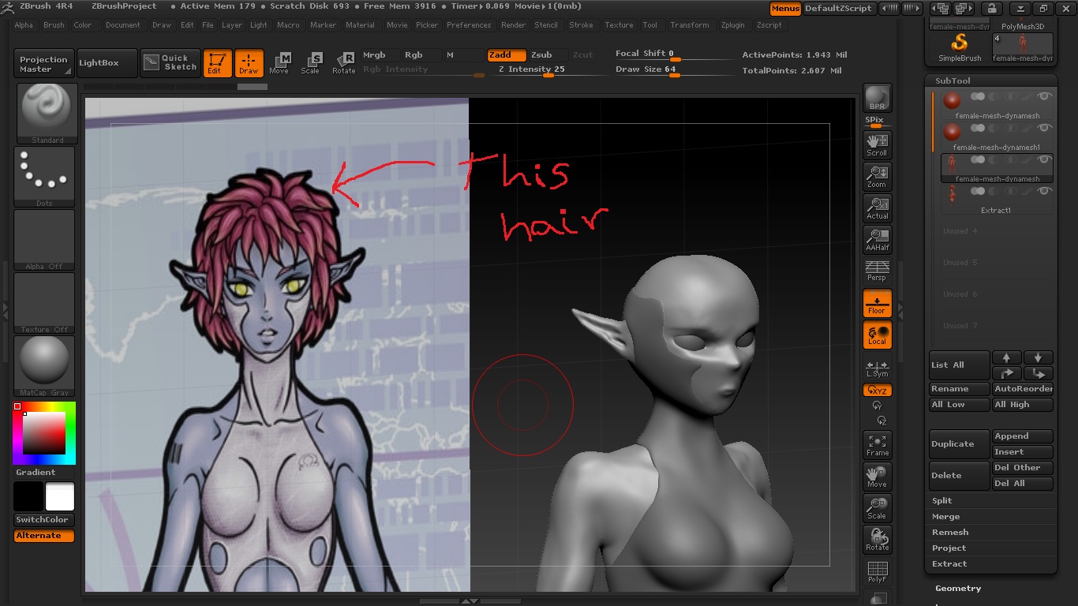Expand the Project section

click(949, 548)
